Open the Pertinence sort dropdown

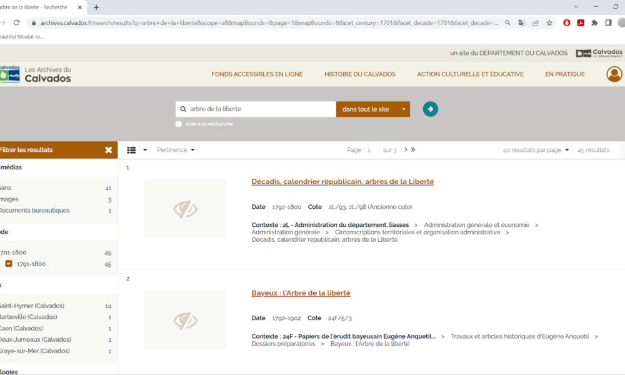tap(176, 150)
